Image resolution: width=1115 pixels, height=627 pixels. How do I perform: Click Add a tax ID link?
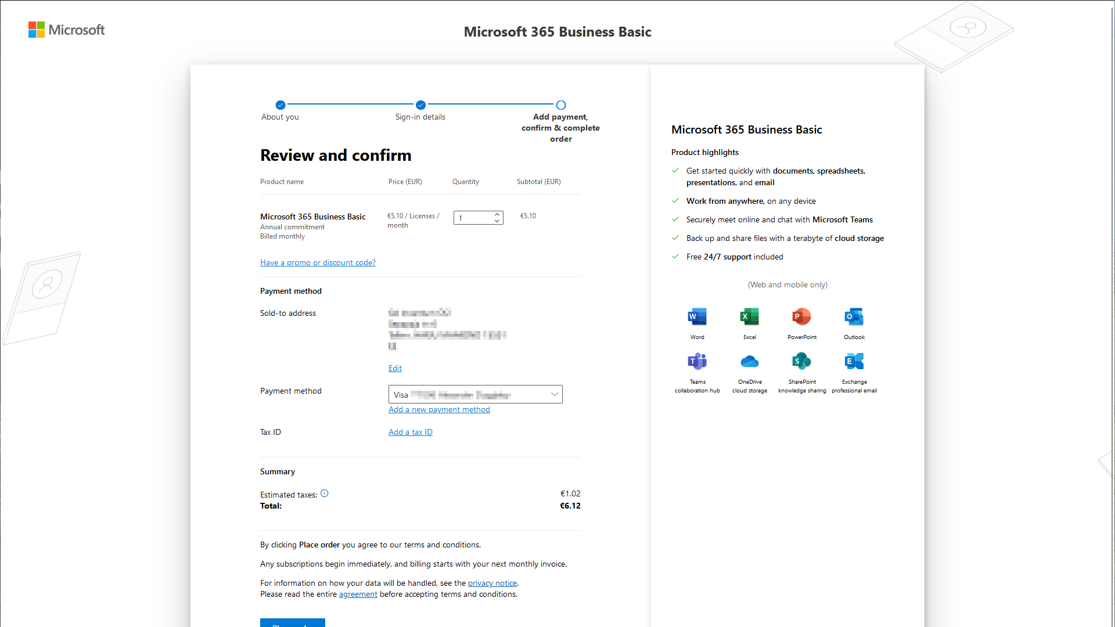pos(411,432)
